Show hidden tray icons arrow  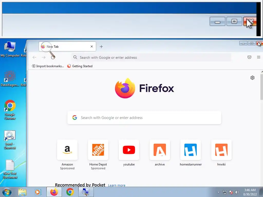pyautogui.click(x=218, y=192)
